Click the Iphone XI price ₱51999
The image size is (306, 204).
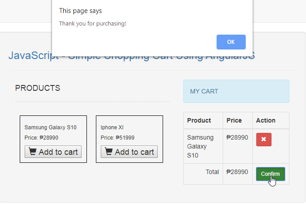pyautogui.click(x=117, y=138)
